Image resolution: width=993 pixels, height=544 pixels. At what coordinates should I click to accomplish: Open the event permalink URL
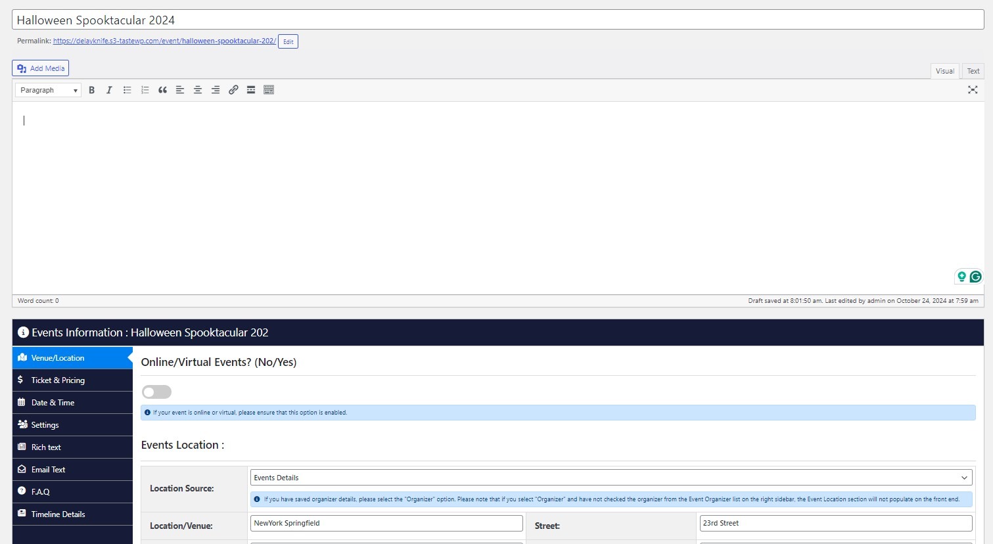(164, 41)
